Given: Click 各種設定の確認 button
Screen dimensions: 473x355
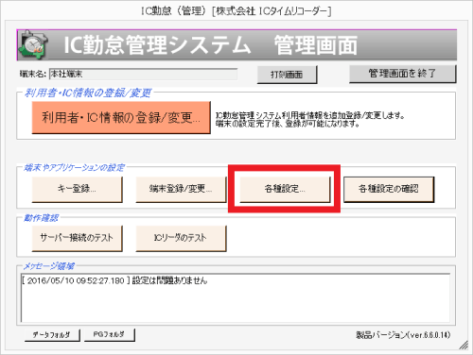Looking at the screenshot, I should pyautogui.click(x=389, y=189).
